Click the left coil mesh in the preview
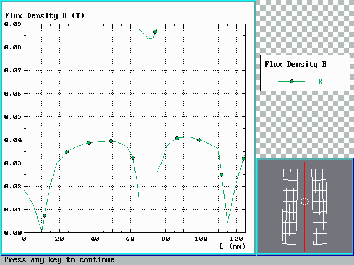Image resolution: width=354 pixels, height=265 pixels. pos(290,206)
